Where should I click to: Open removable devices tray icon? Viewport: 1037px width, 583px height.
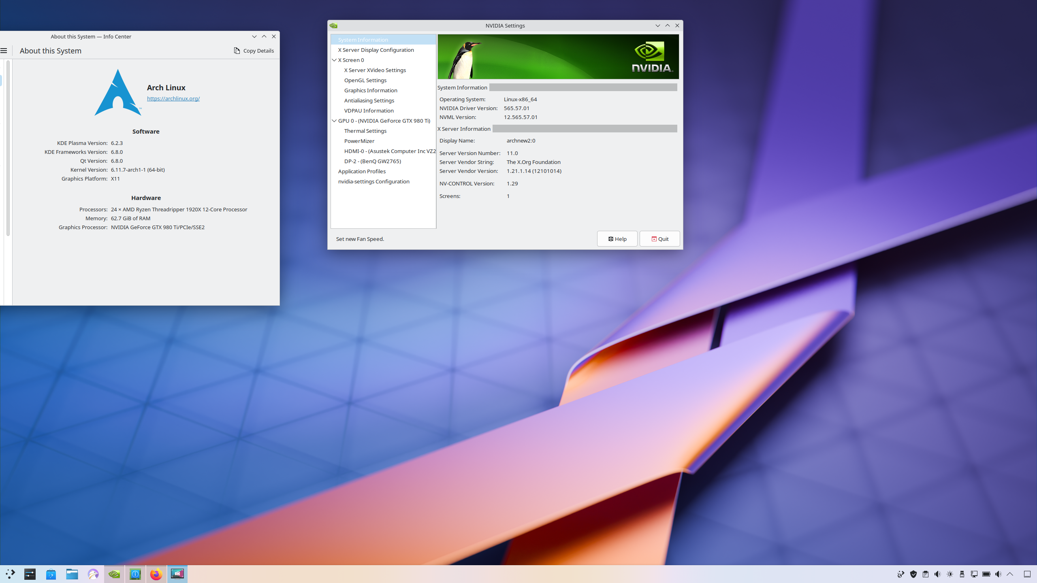pos(962,574)
